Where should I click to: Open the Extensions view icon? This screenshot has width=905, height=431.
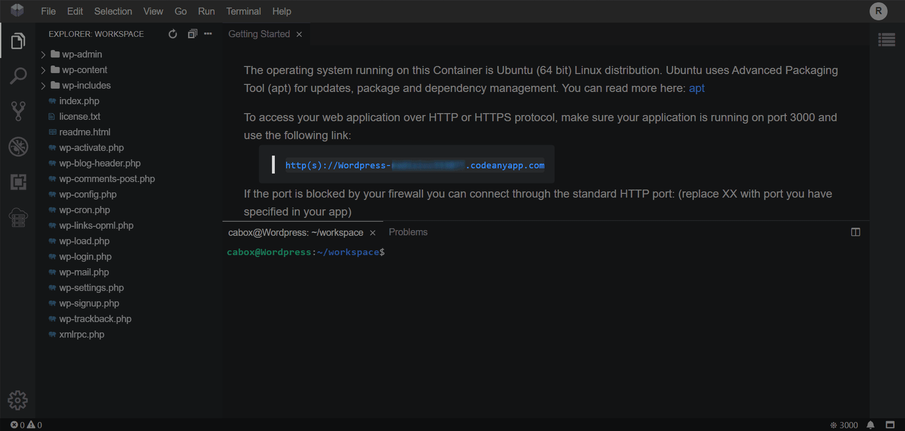point(18,182)
